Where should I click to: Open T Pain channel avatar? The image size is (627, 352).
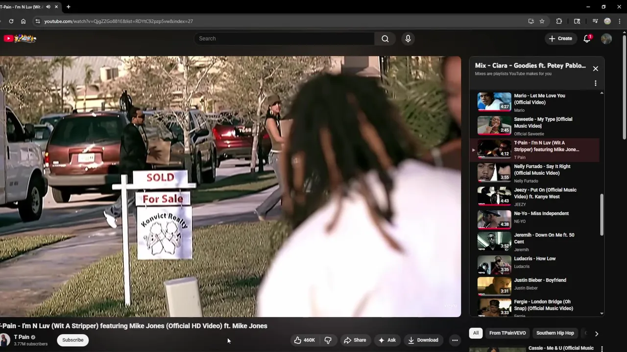(5, 340)
